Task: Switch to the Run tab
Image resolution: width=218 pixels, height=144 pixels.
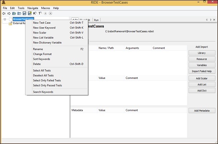Action: (x=96, y=20)
